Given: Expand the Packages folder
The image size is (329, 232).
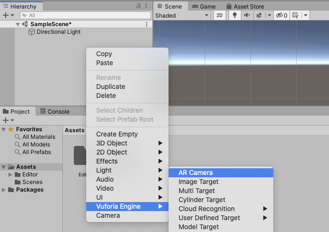Looking at the screenshot, I should 3,190.
